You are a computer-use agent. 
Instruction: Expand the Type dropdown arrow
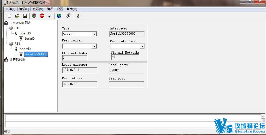(x=94, y=34)
